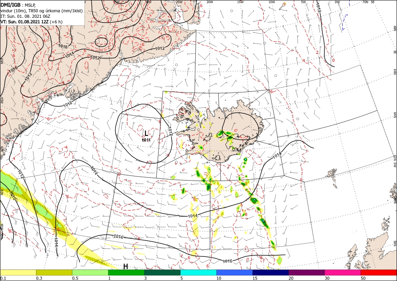This screenshot has width=397, height=281.
Task: Click the '15' legend scale value
Action: tap(255, 278)
